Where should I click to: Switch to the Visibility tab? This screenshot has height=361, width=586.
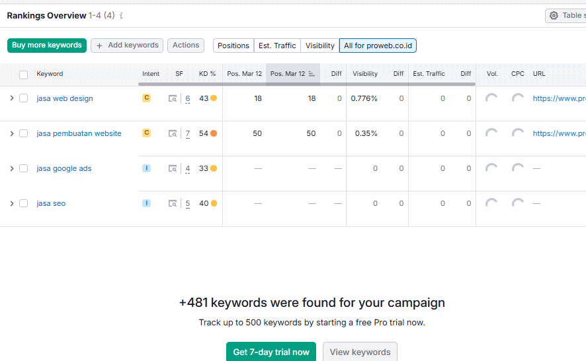tap(320, 46)
